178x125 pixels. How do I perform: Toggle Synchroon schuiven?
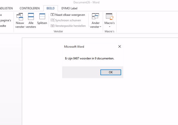66,20
